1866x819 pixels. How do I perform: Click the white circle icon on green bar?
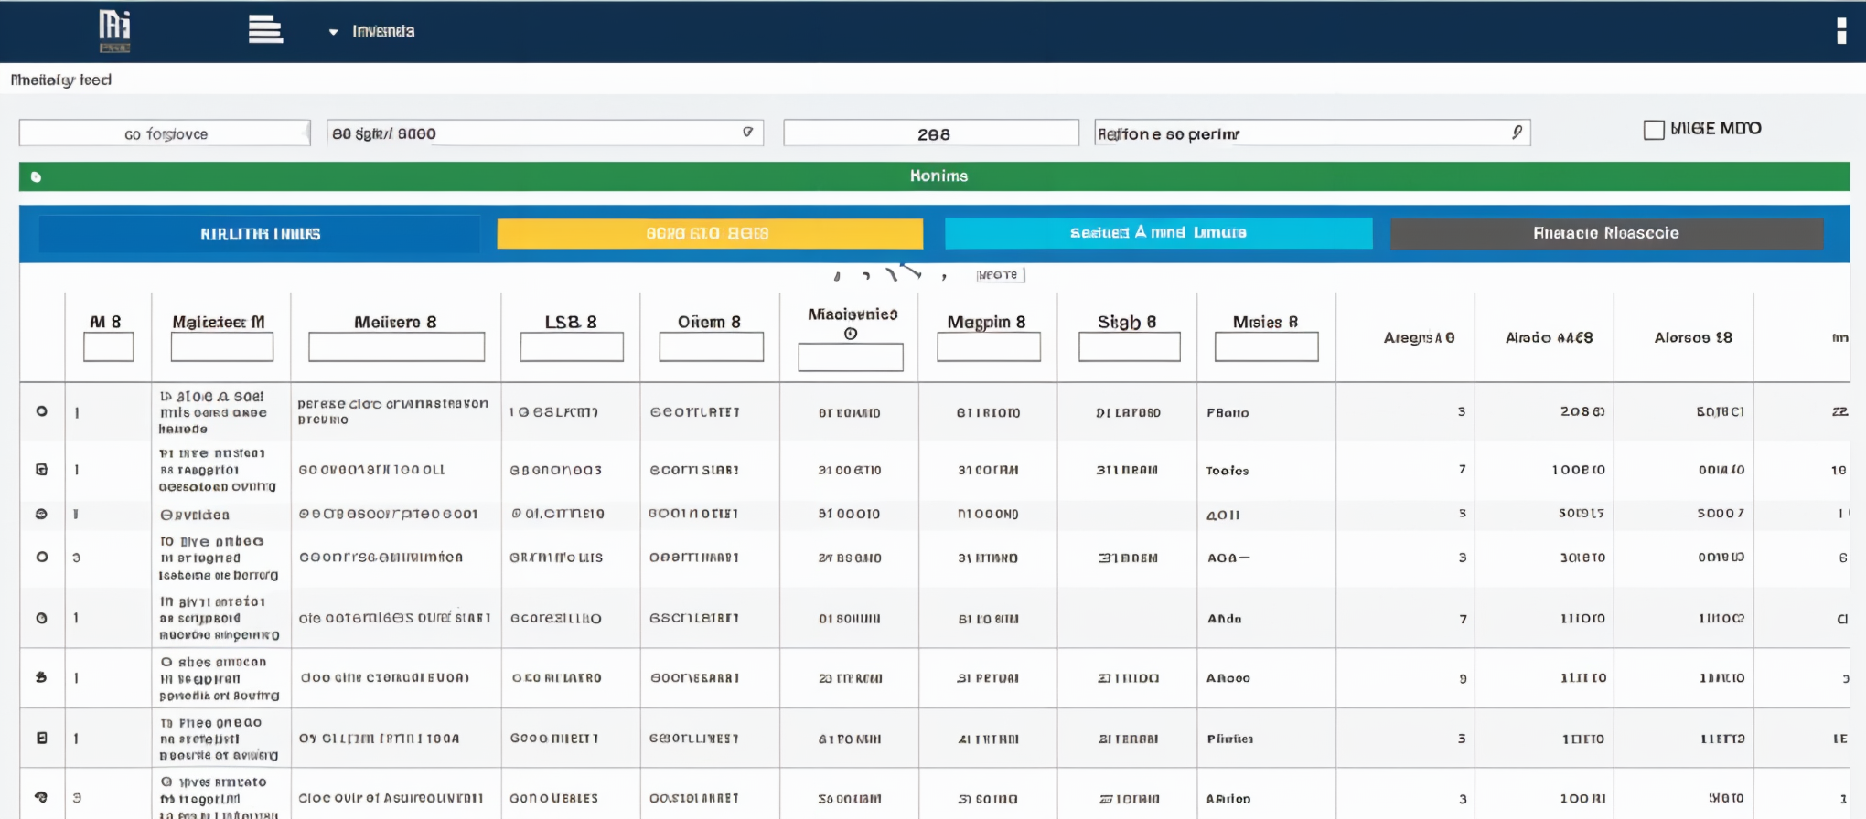[x=37, y=176]
